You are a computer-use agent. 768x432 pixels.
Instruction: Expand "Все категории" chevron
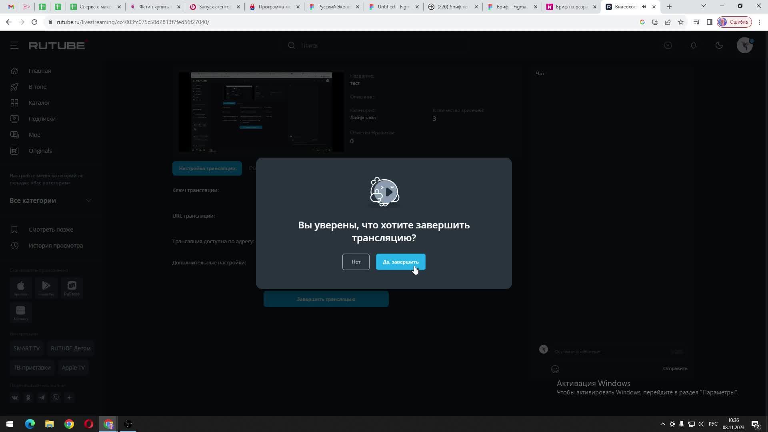(89, 200)
